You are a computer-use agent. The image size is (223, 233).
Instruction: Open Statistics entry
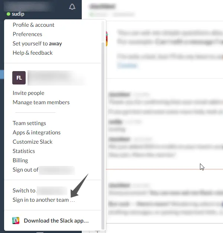(x=24, y=151)
